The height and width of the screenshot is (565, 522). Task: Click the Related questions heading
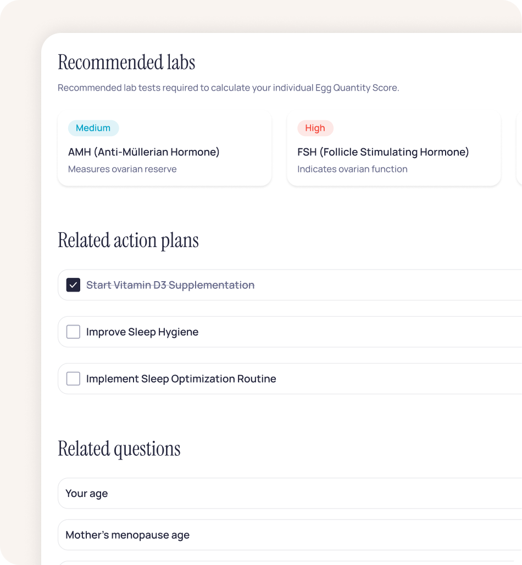coord(119,449)
